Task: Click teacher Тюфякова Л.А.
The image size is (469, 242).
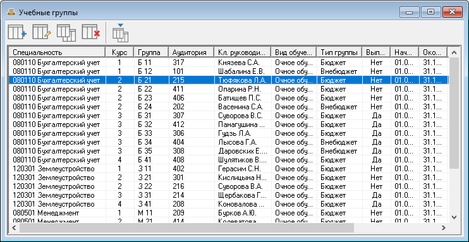Action: [243, 80]
